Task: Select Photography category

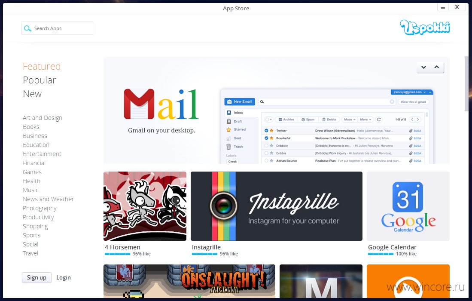Action: click(x=40, y=208)
